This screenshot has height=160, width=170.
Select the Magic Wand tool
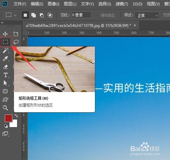coord(6,50)
